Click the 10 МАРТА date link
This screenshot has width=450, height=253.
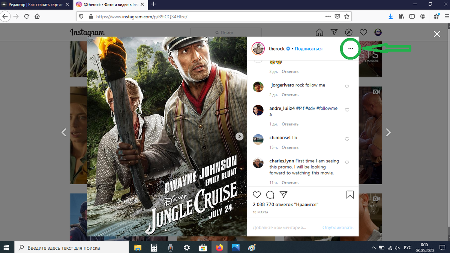260,212
